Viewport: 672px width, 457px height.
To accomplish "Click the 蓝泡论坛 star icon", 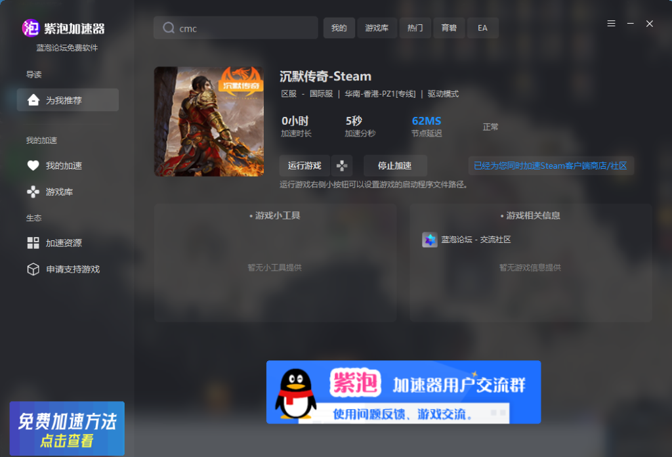I will pos(429,240).
